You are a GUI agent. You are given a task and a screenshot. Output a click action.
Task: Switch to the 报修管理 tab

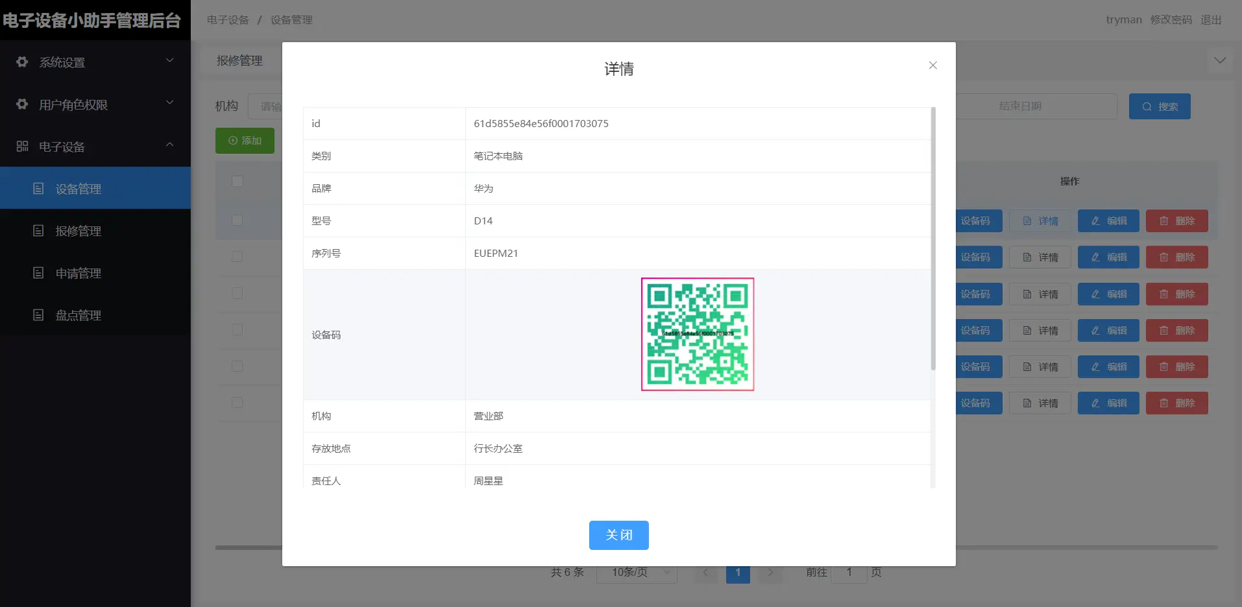pos(239,60)
